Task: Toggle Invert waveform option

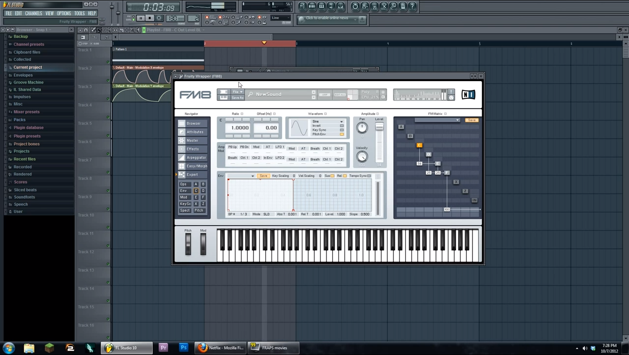Action: tap(342, 126)
